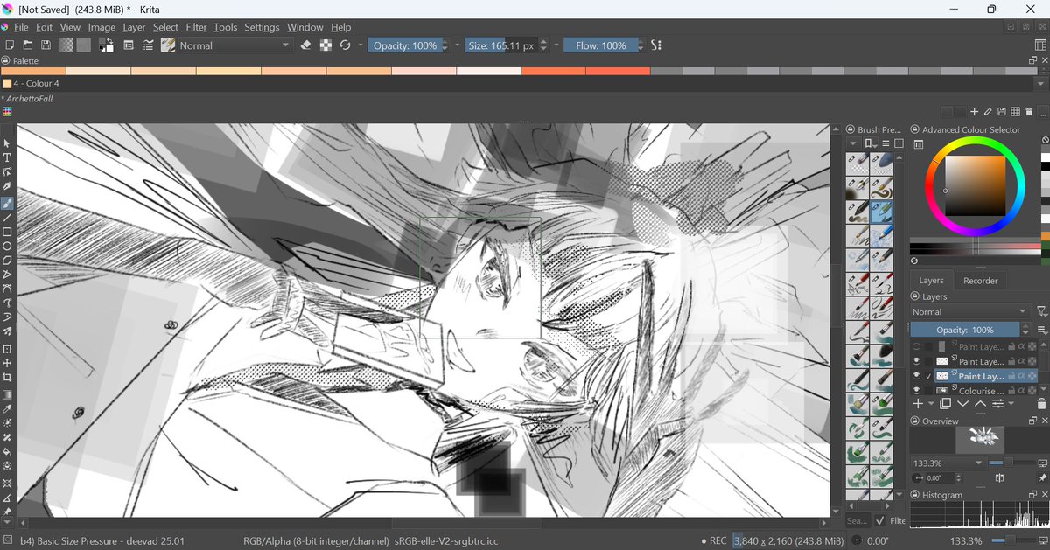Open the status bar zoom level combo
Viewport: 1050px width, 550px height.
(x=965, y=540)
